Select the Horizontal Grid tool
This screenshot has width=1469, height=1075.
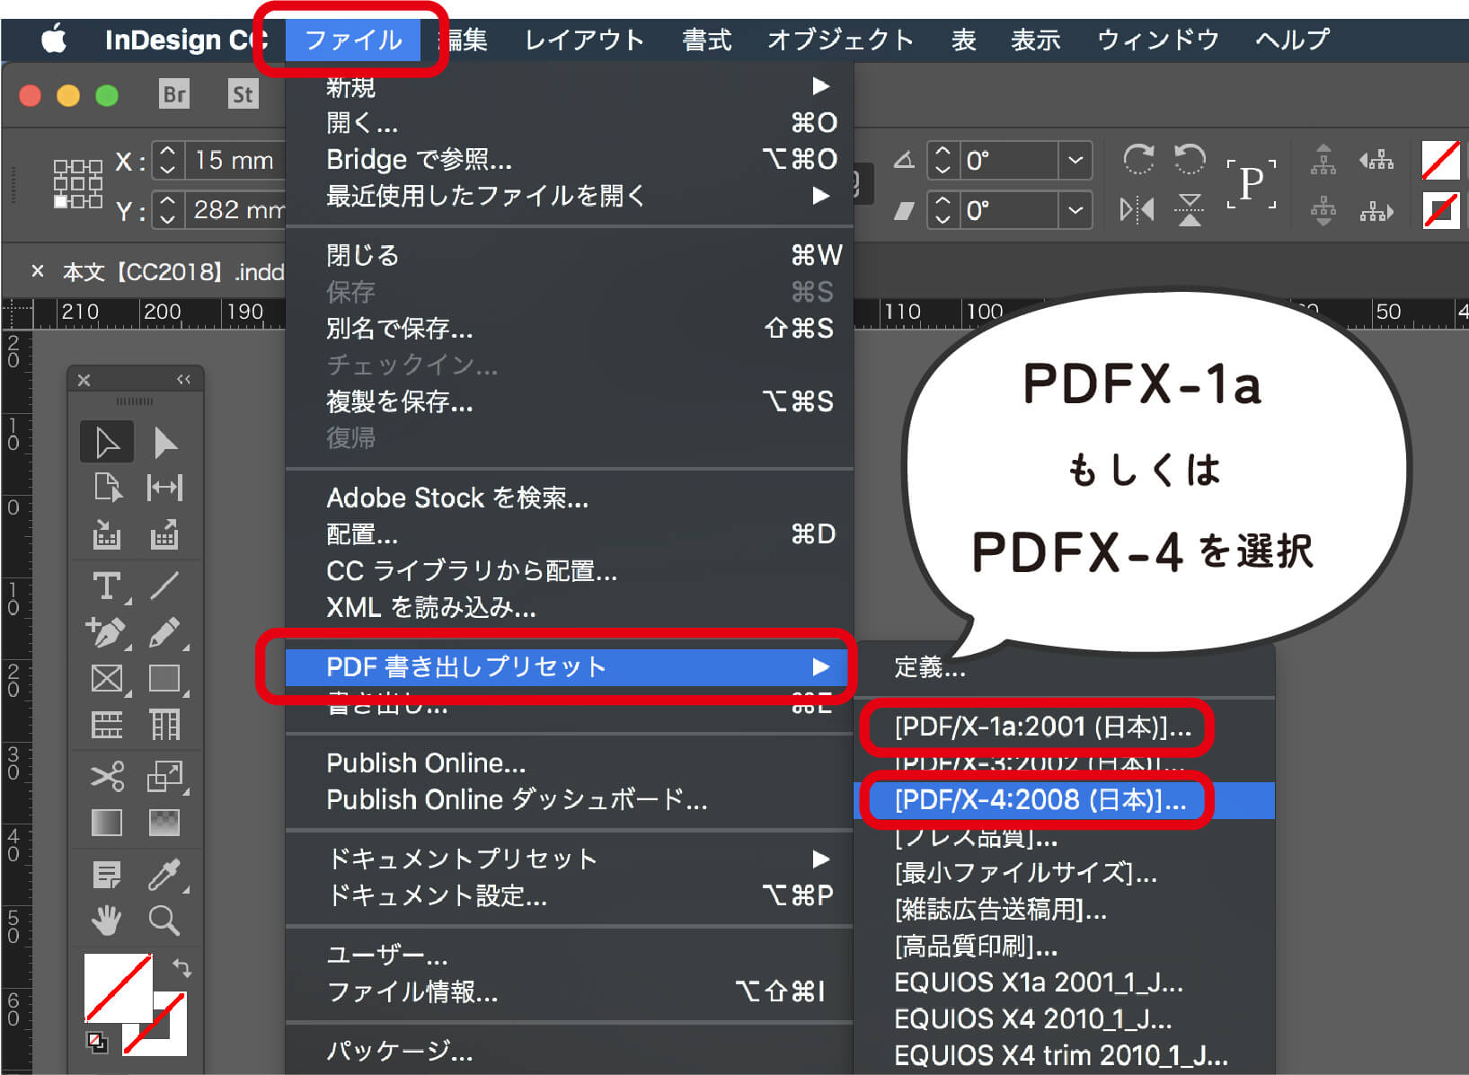[107, 724]
